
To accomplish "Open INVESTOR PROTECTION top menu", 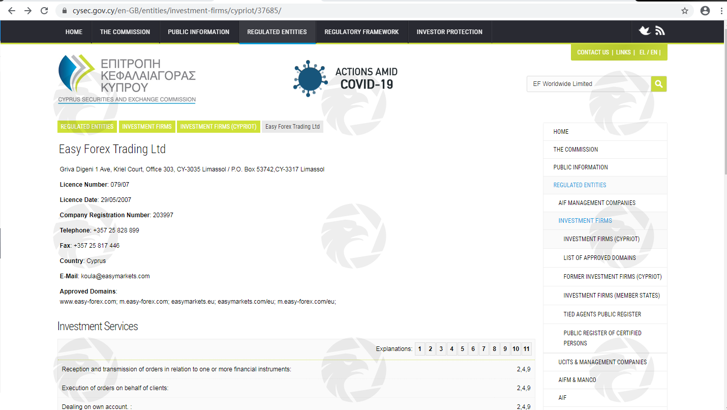I will click(449, 32).
